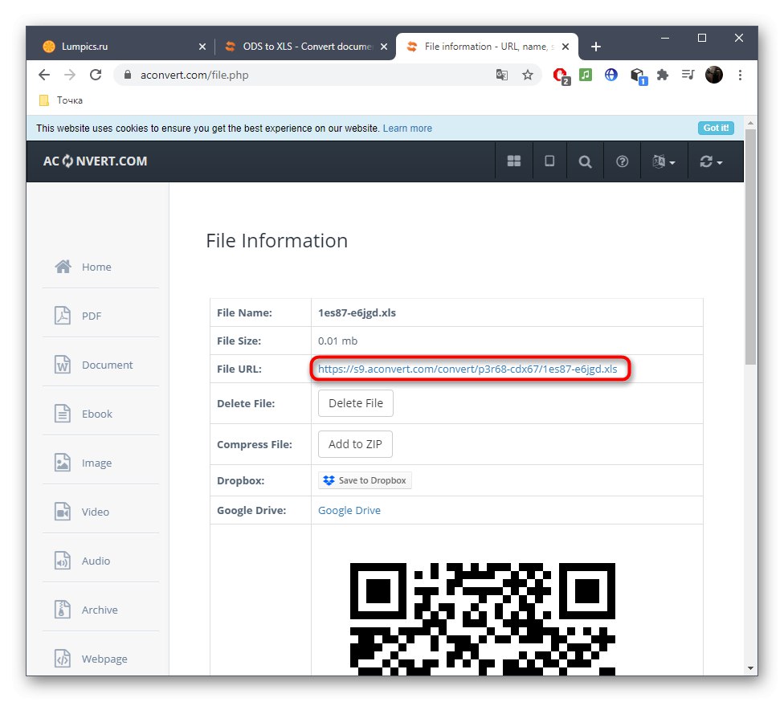This screenshot has height=702, width=784.
Task: Open the media control playlist icon
Action: click(x=688, y=75)
